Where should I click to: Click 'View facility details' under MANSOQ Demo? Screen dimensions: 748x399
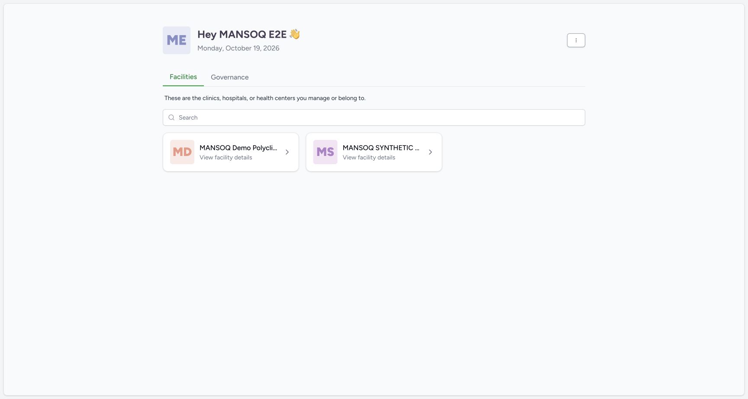pyautogui.click(x=226, y=157)
